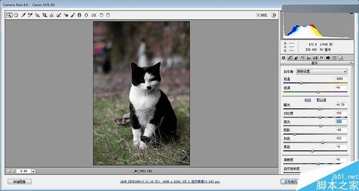Switch to the Tone Curve panel tab

point(290,58)
